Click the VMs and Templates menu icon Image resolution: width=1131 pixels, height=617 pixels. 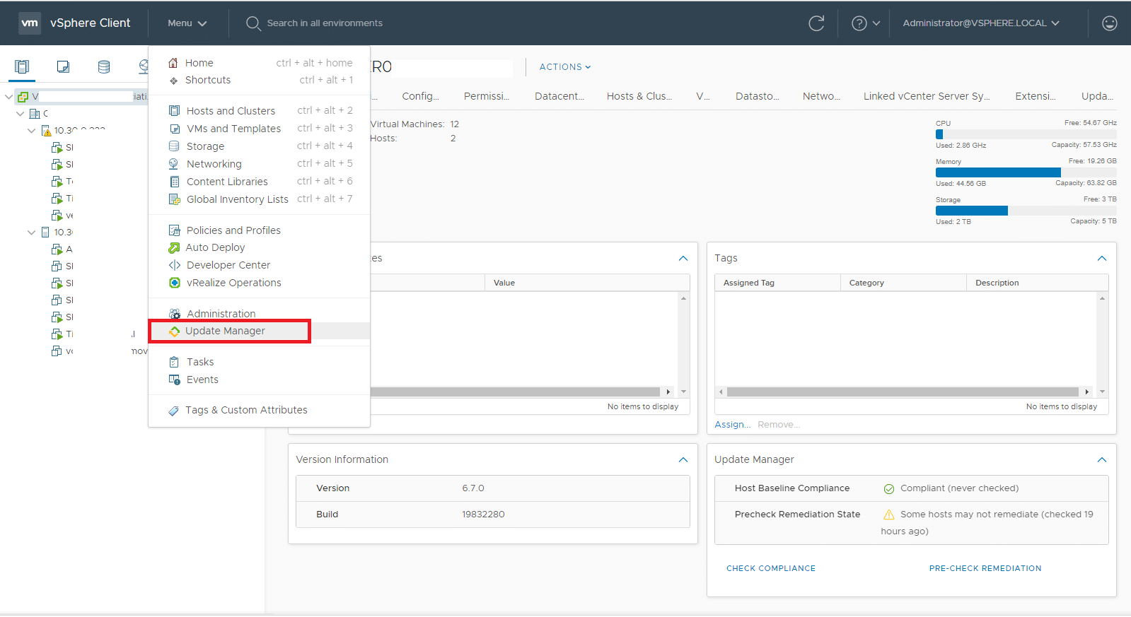click(x=174, y=129)
